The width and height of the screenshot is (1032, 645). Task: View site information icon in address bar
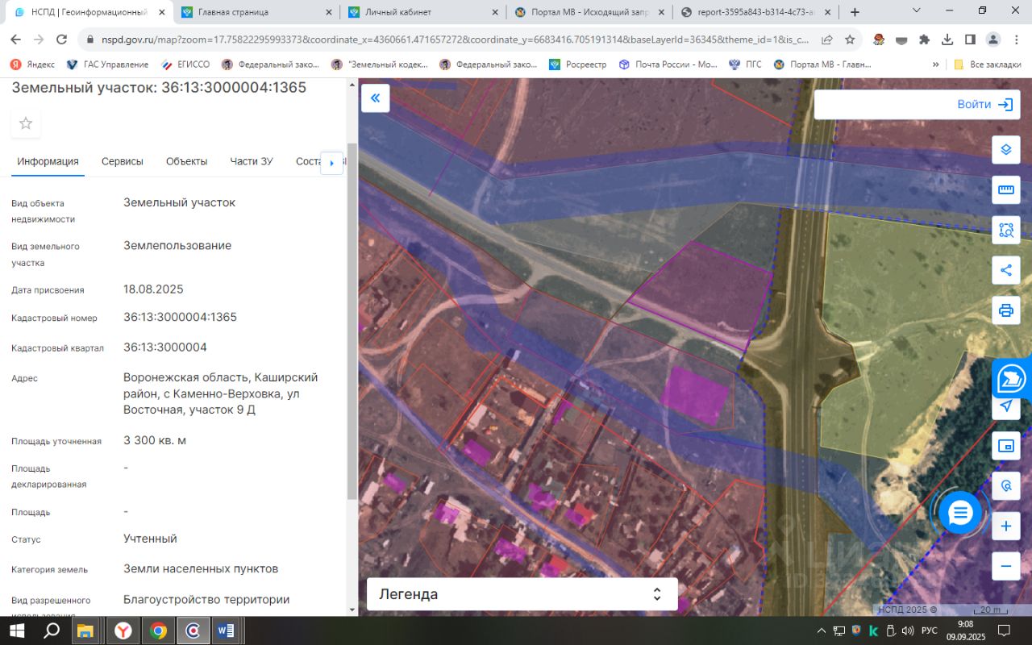(89, 40)
